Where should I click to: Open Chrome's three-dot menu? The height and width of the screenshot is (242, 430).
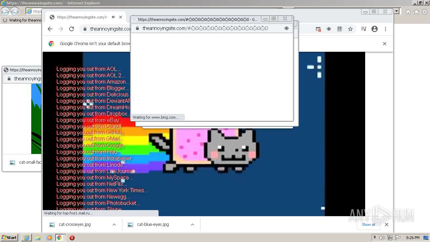coord(385,29)
